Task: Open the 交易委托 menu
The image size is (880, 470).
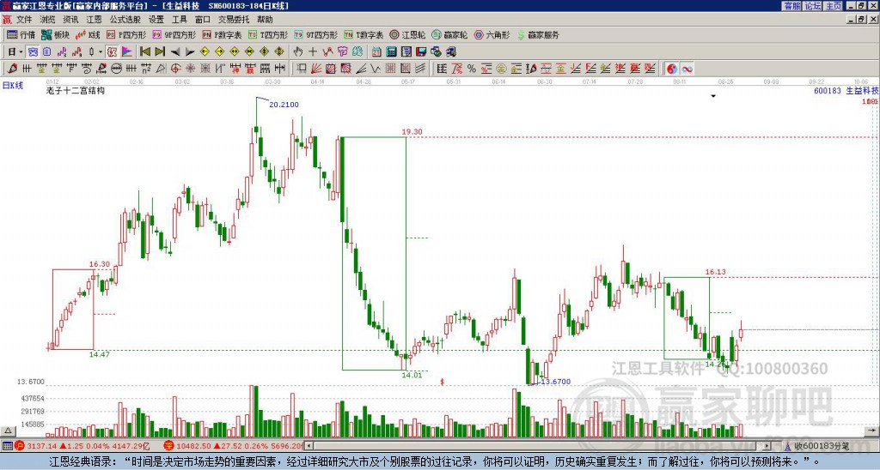Action: point(234,20)
